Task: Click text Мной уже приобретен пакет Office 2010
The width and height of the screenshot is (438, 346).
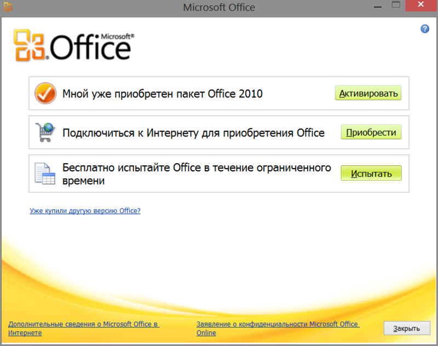Action: tap(162, 94)
